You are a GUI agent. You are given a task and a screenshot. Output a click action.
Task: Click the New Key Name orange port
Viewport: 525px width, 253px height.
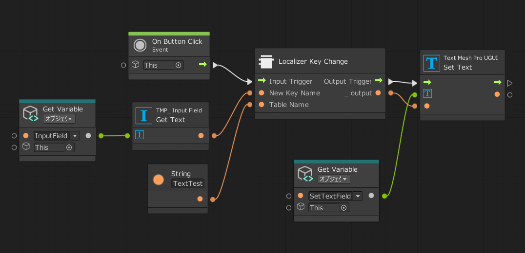(x=262, y=93)
